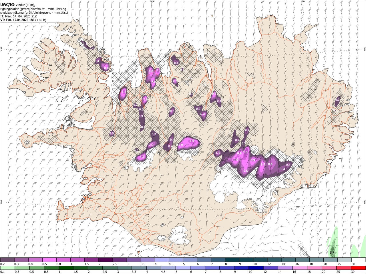Image resolution: width=366 pixels, height=274 pixels.
Task: Click the 1.5 plum swatch in upper legend row
Action: (x=91, y=260)
